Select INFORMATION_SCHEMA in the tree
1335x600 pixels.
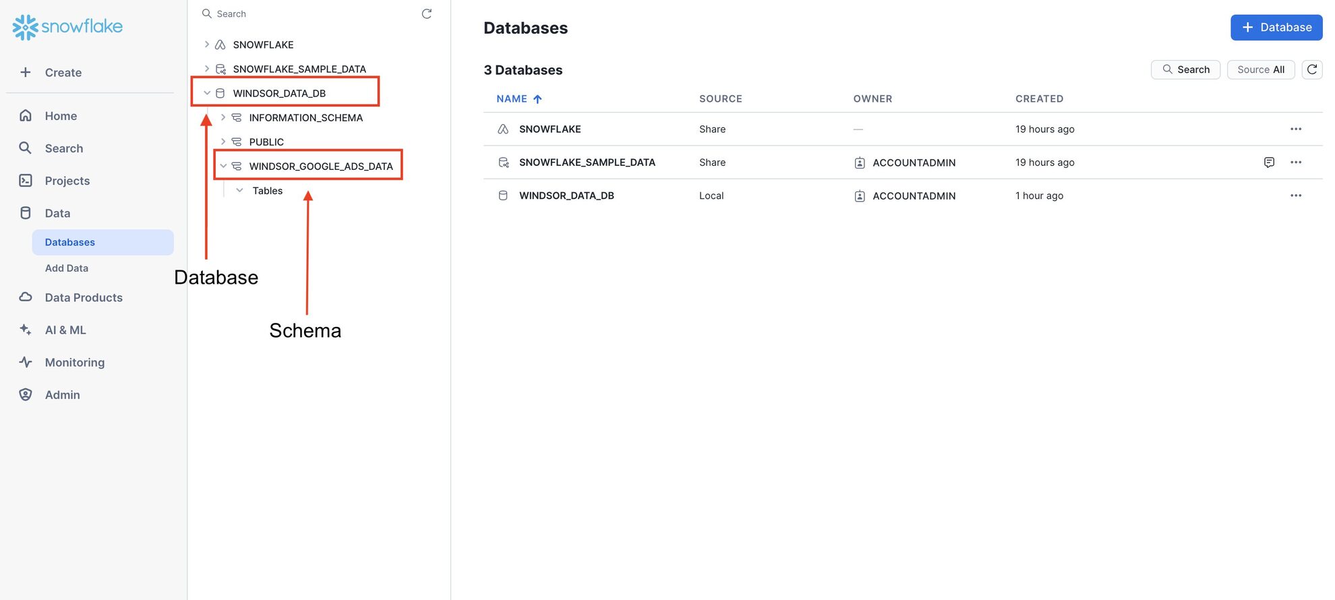pos(305,117)
